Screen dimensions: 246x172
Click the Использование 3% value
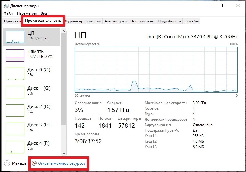click(x=79, y=110)
